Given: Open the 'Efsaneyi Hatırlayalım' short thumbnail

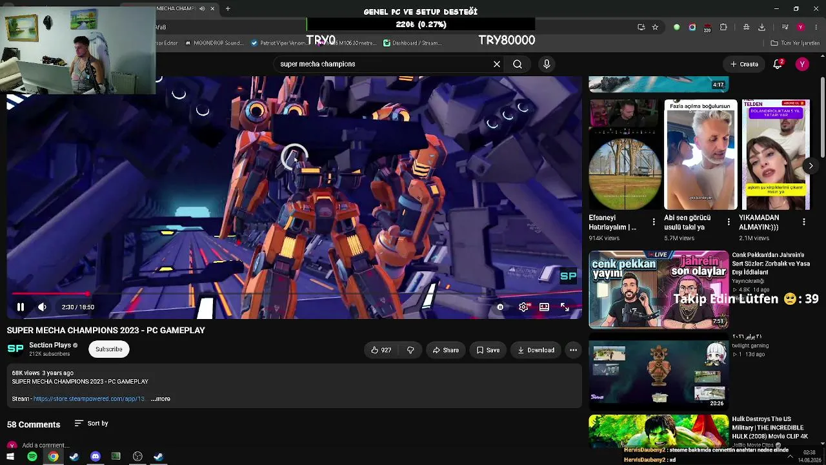Looking at the screenshot, I should pos(625,155).
